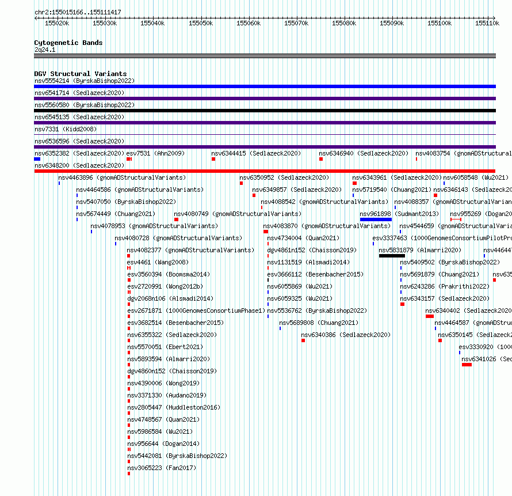Image resolution: width=512 pixels, height=496 pixels.
Task: Click nsv3065223 (Fan2017) label
Action: click(x=162, y=468)
